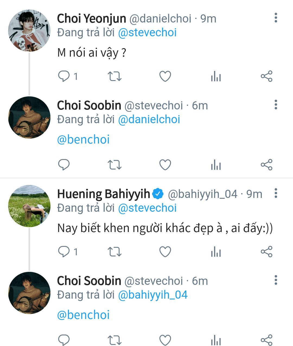Share Choi Yeonjun's tweet
This screenshot has width=293, height=346.
266,76
